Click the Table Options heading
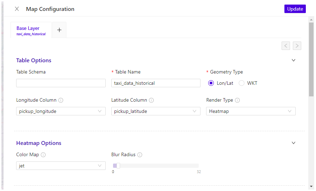The image size is (316, 191). pyautogui.click(x=34, y=61)
